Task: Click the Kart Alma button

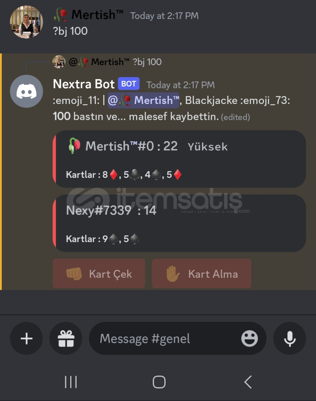Action: click(201, 274)
